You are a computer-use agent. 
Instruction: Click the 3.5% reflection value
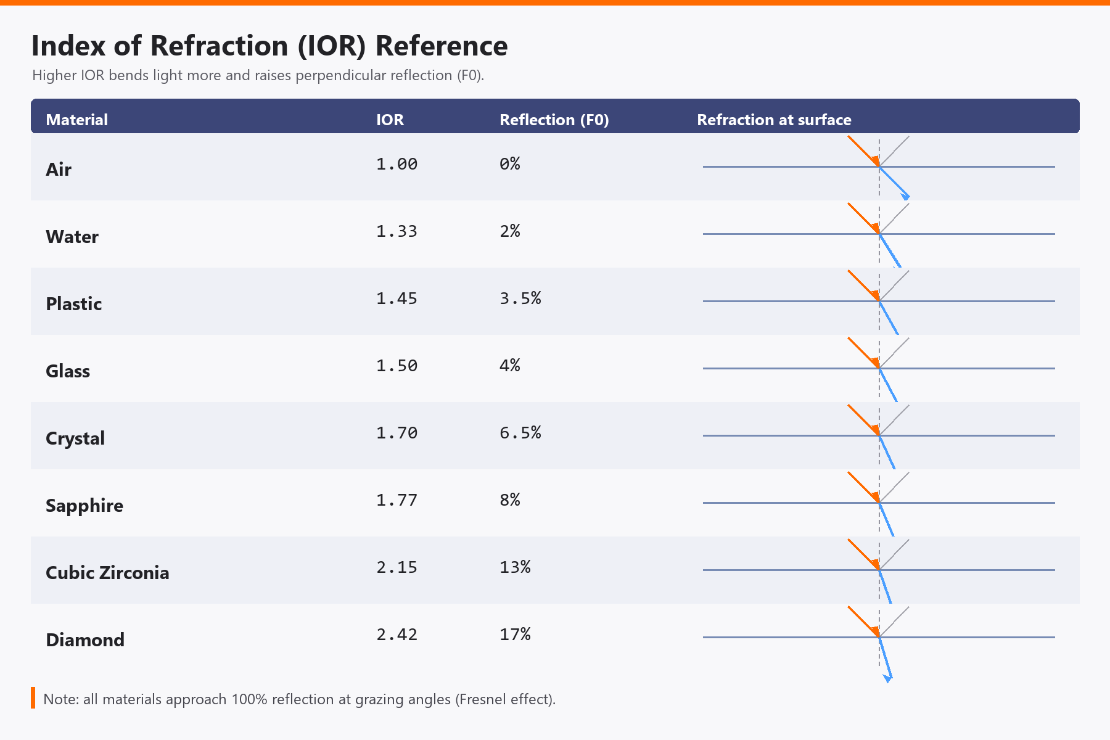pyautogui.click(x=520, y=298)
